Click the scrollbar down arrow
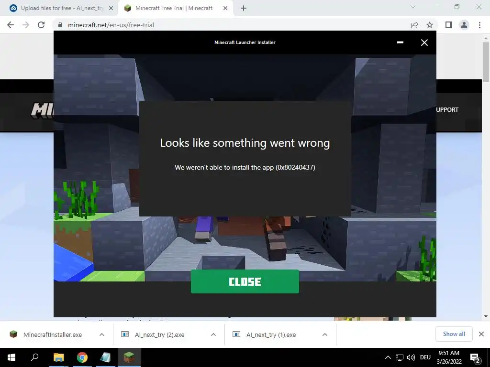490x367 pixels. 486,316
